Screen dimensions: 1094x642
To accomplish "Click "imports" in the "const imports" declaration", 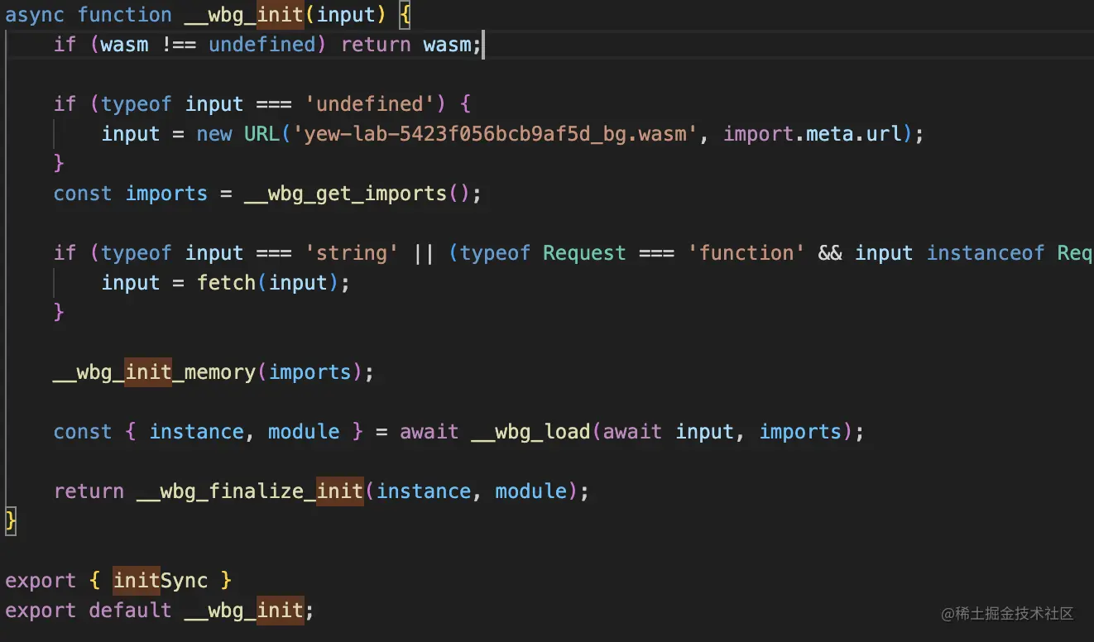I will point(166,194).
